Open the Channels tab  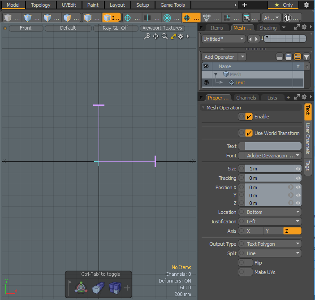click(246, 98)
